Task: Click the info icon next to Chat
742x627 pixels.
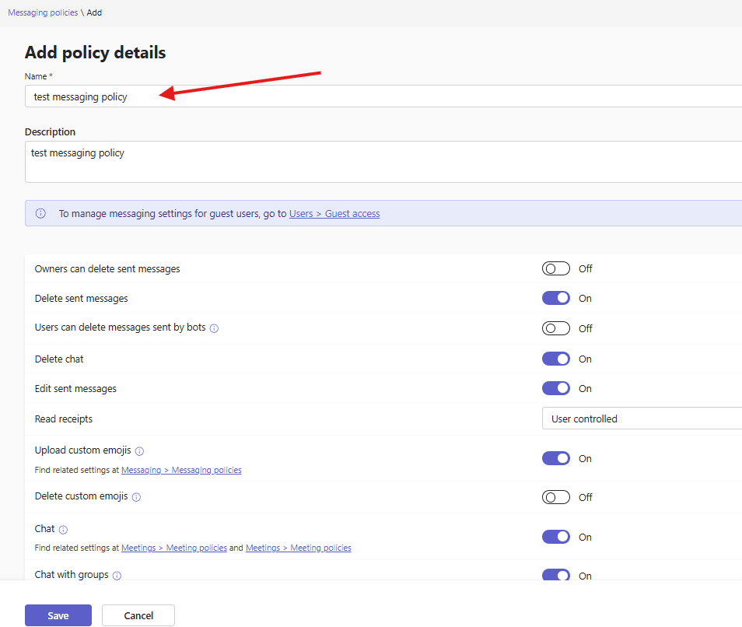Action: (x=63, y=530)
